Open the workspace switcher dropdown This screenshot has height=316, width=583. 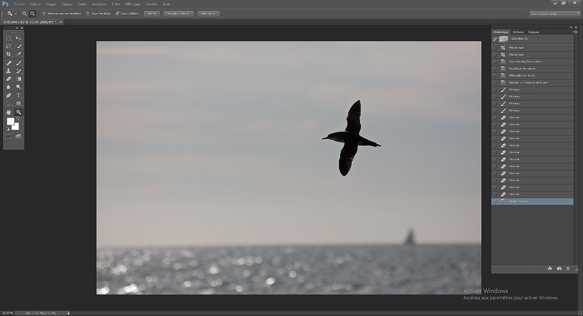tap(555, 13)
